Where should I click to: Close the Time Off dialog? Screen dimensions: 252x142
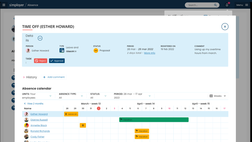click(225, 27)
